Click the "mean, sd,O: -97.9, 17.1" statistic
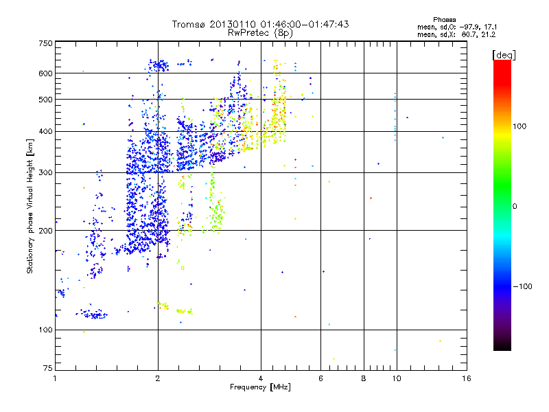The width and height of the screenshot is (549, 412). [457, 27]
